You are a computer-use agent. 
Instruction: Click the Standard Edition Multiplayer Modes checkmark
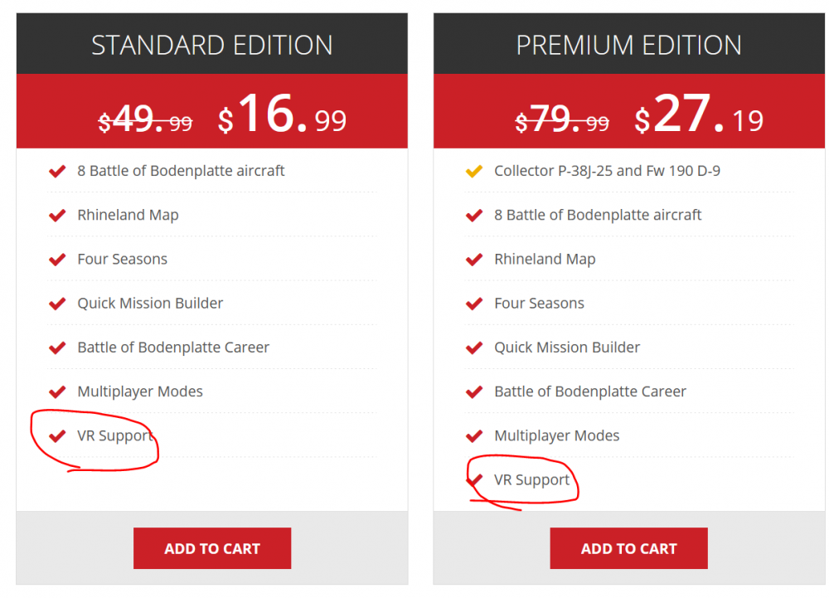(57, 392)
